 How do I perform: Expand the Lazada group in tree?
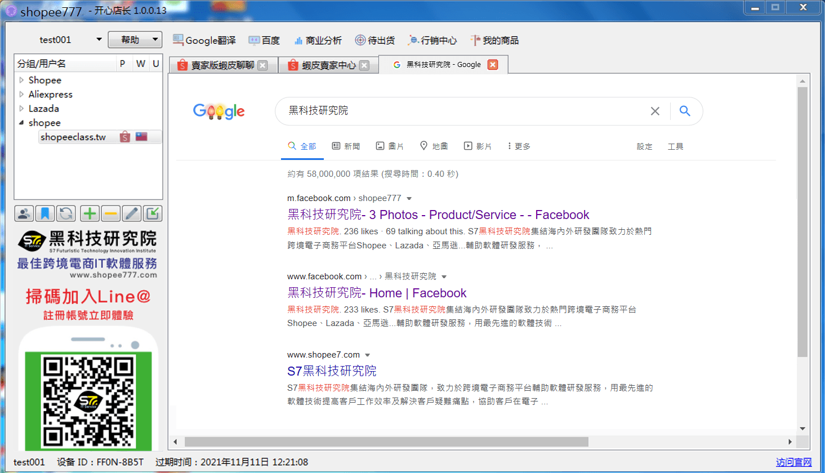click(x=21, y=108)
